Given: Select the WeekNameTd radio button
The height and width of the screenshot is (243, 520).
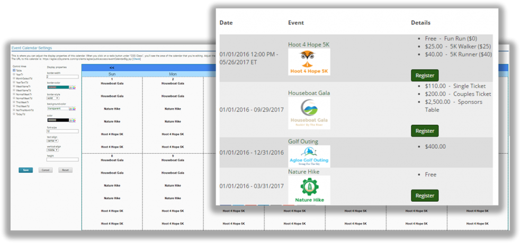Looking at the screenshot, I should [14, 90].
